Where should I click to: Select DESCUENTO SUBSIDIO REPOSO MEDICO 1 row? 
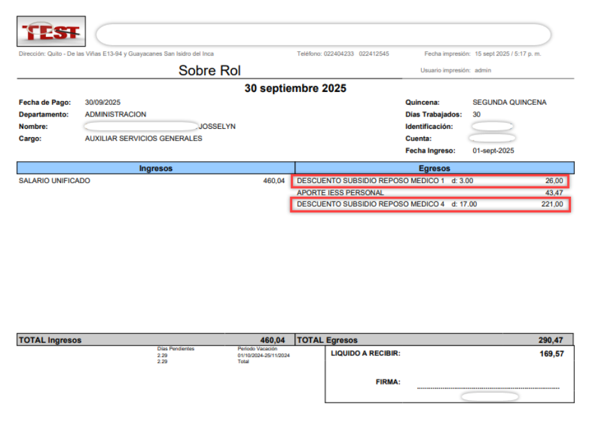click(x=430, y=181)
